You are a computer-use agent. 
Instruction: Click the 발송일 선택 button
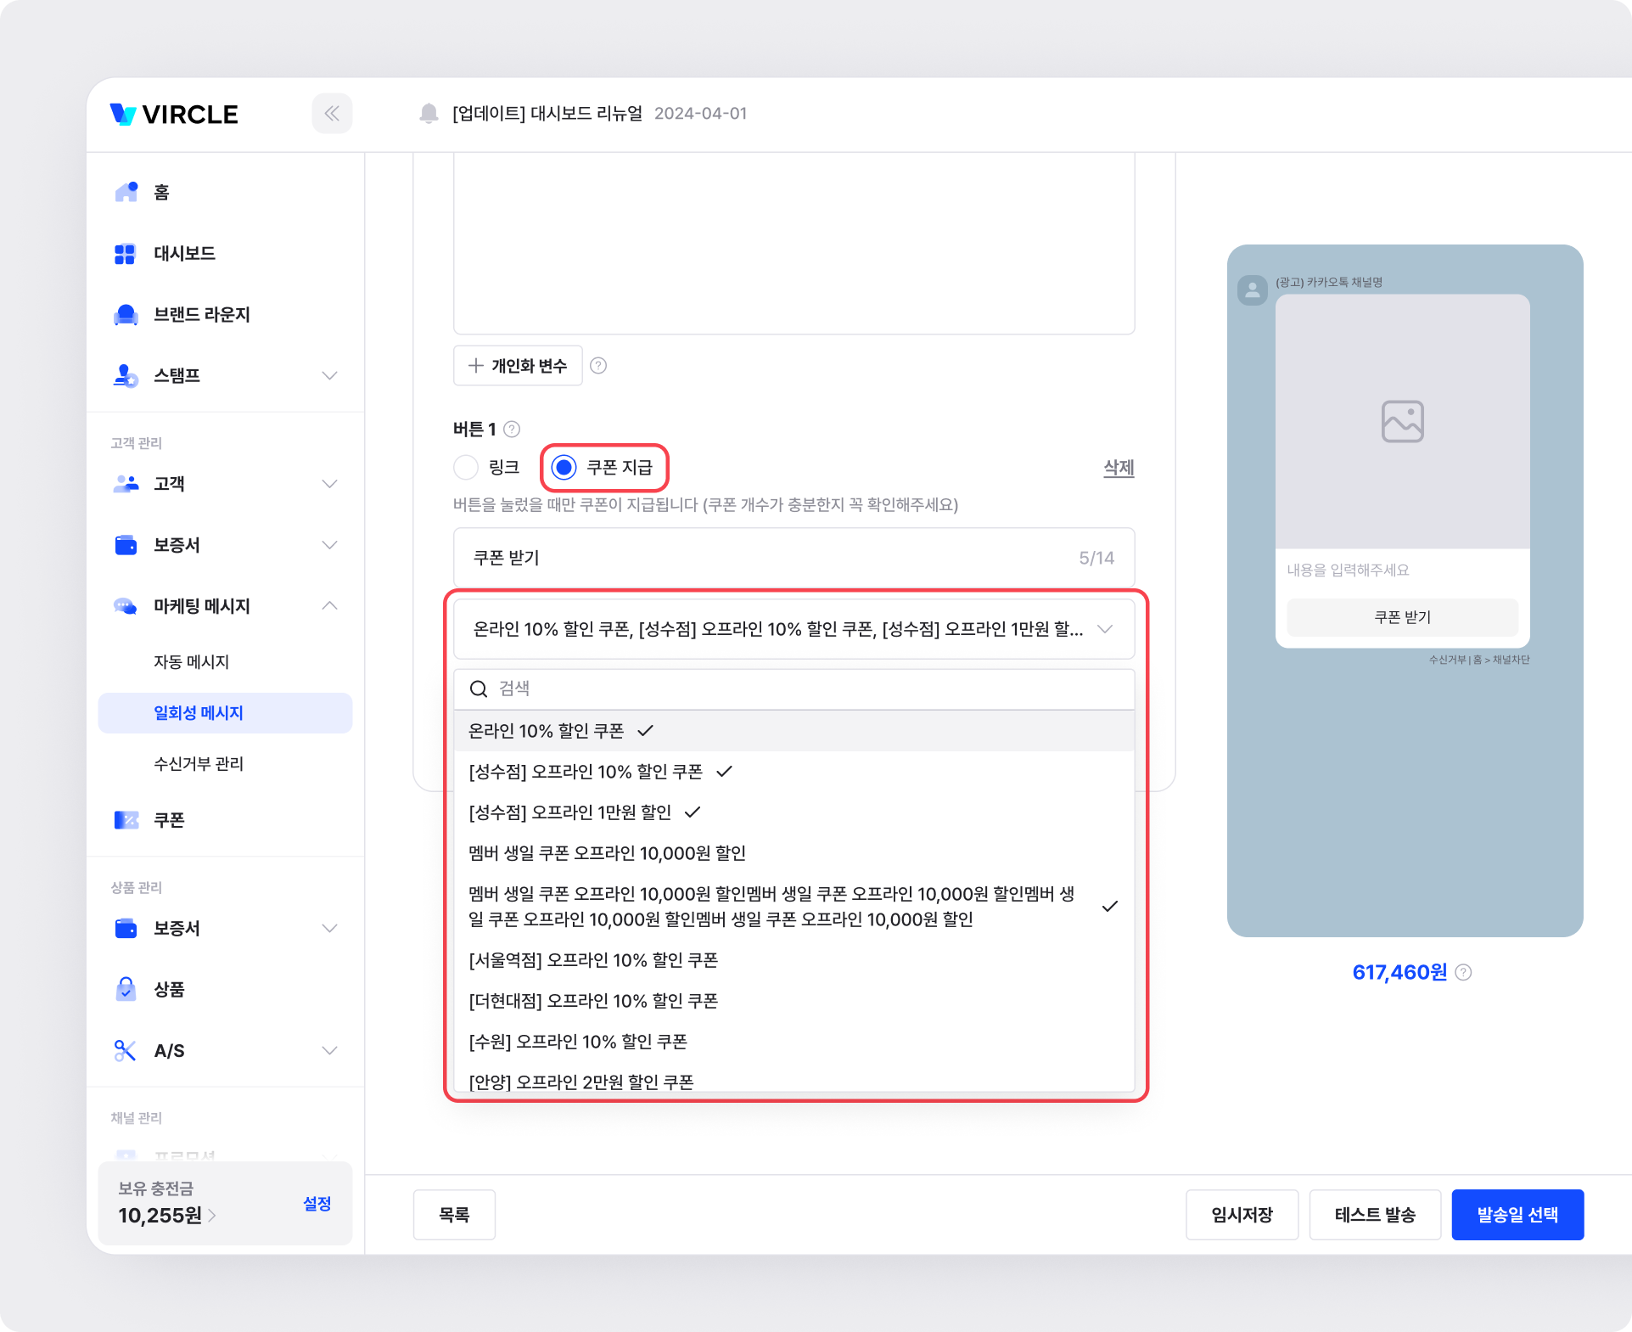(x=1517, y=1215)
